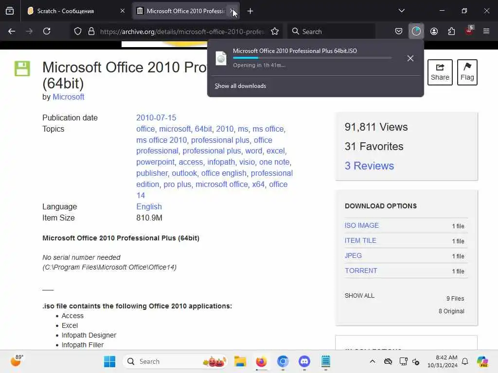Download the ITEM TILE option

tap(360, 241)
